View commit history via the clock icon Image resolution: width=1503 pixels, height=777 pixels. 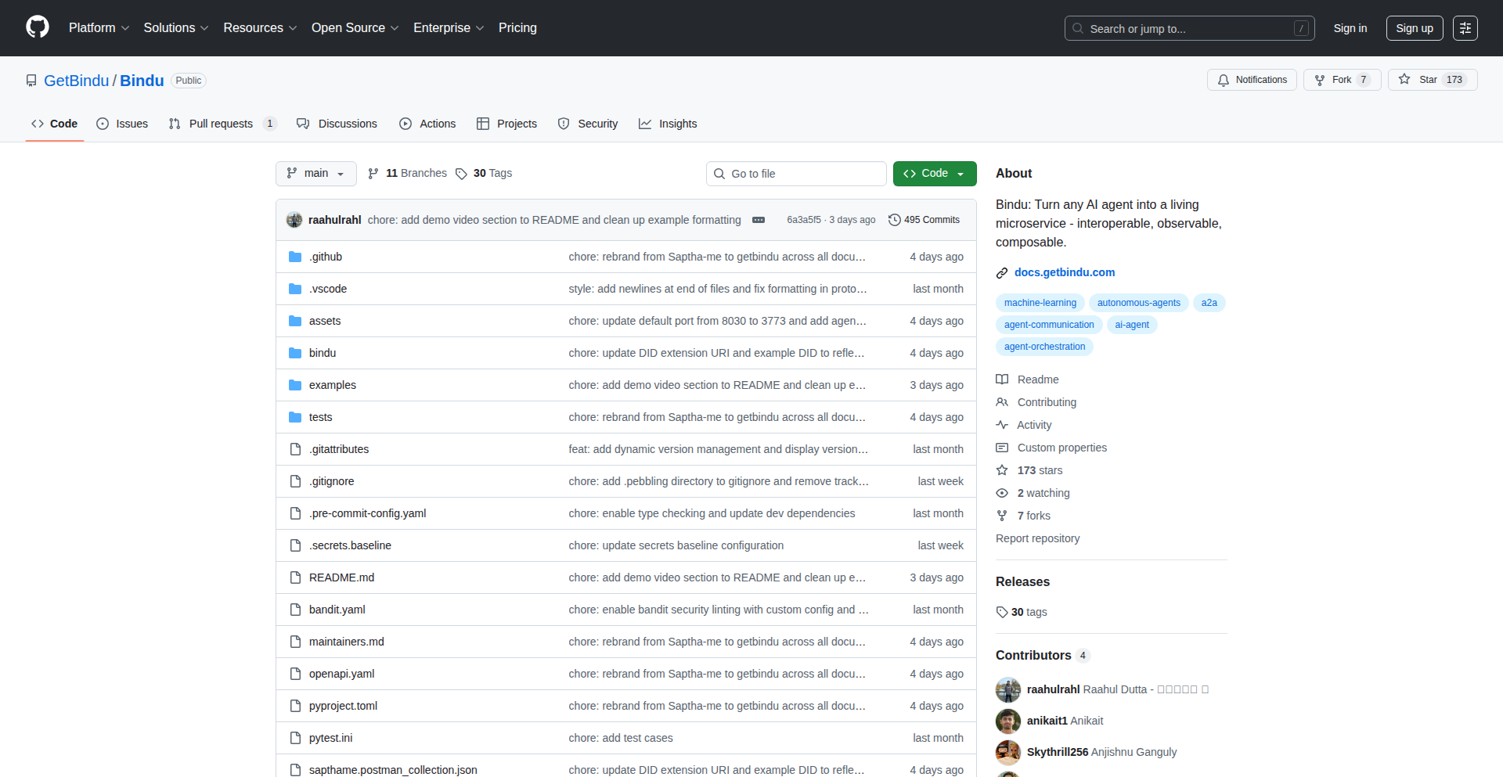[896, 220]
